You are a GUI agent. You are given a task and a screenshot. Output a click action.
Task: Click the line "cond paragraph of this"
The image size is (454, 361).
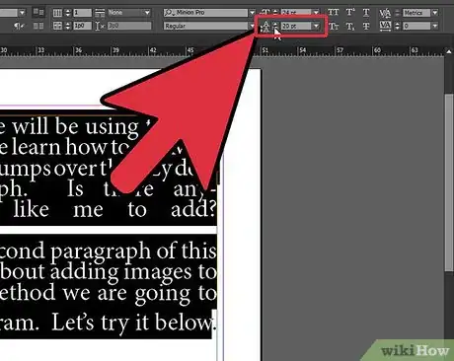point(108,252)
